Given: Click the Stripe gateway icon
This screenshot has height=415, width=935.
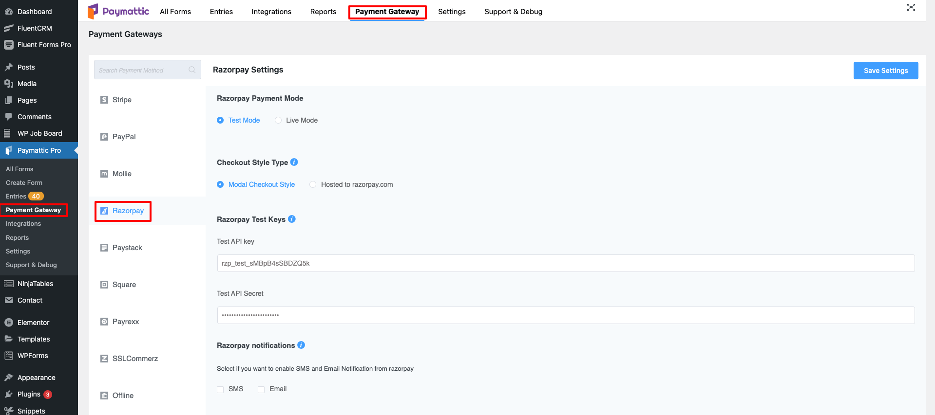Looking at the screenshot, I should [x=104, y=100].
